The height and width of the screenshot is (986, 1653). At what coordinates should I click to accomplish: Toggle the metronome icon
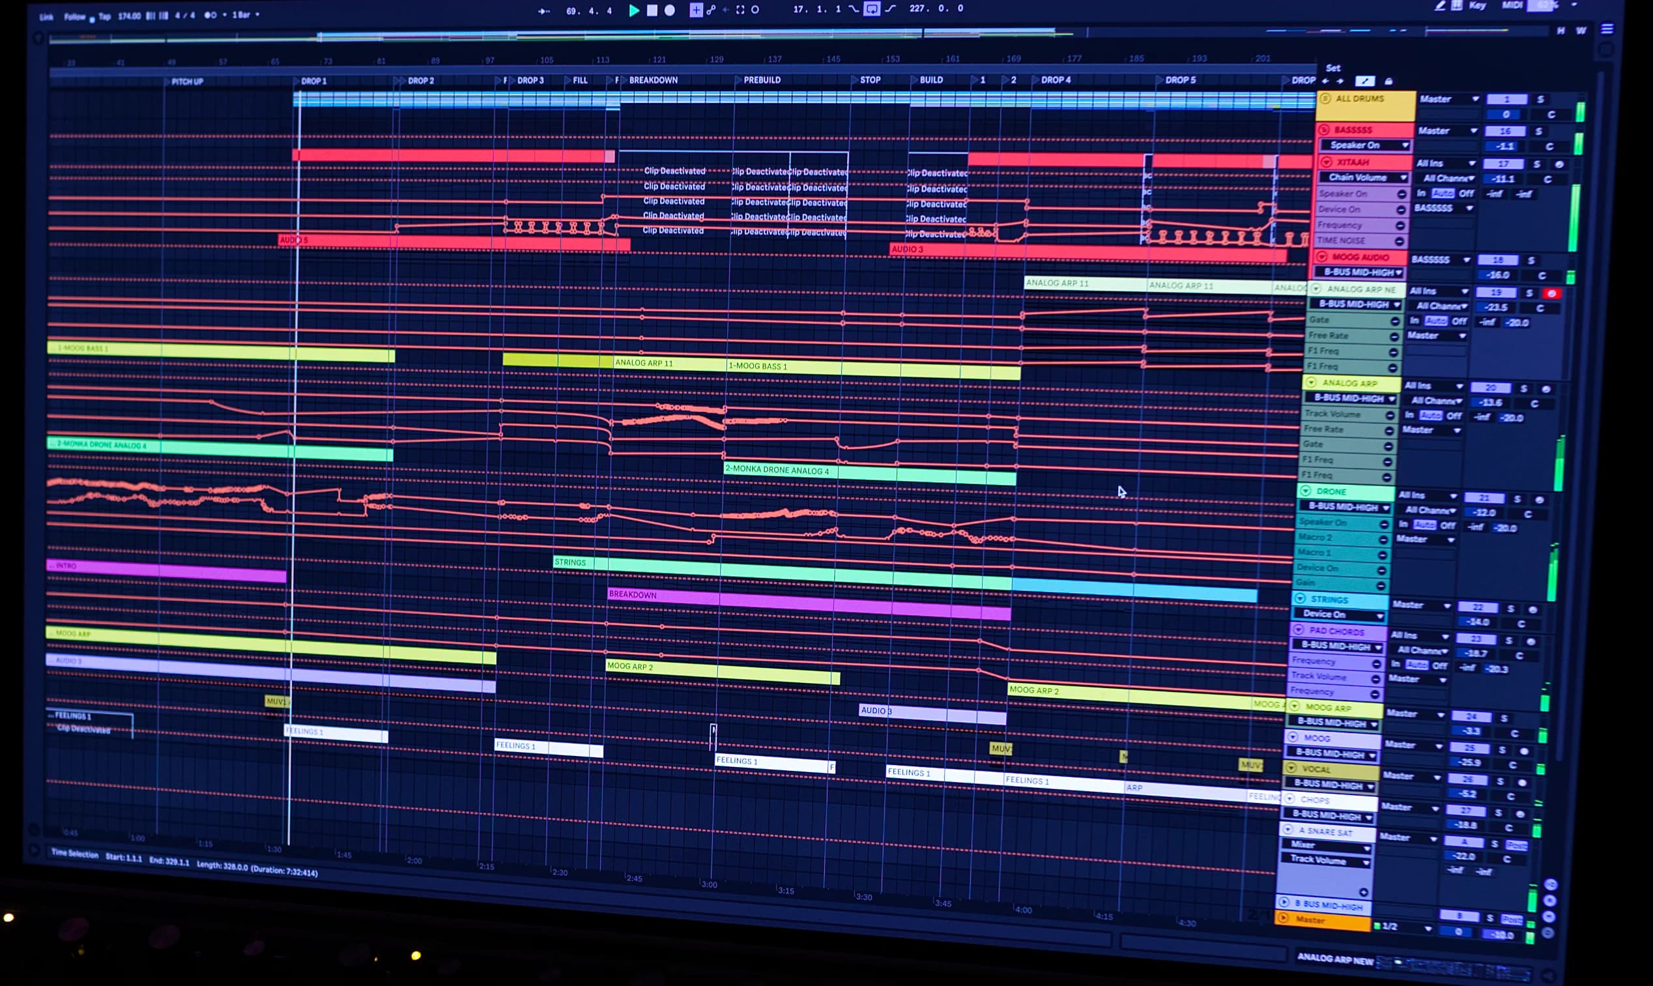coord(211,14)
